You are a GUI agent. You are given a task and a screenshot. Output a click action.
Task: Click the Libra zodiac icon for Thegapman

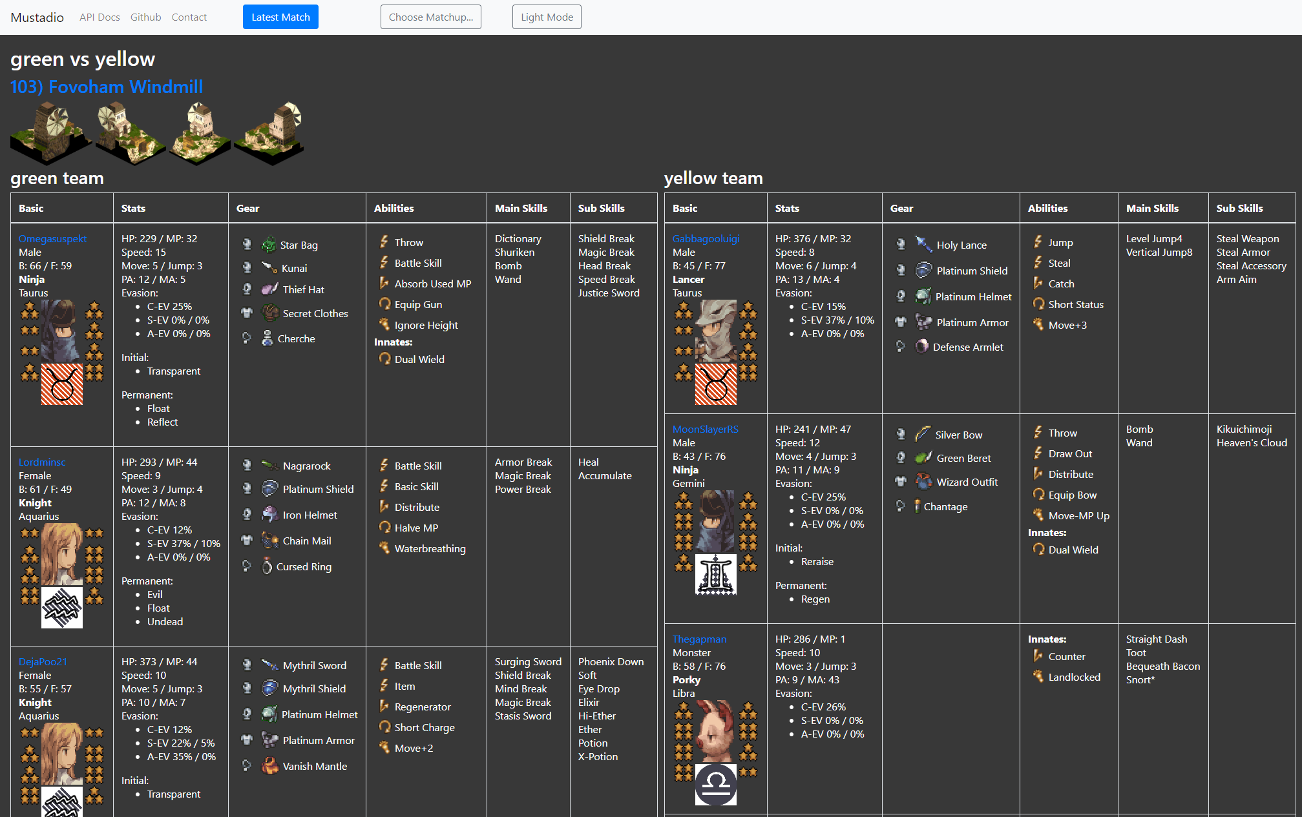(715, 784)
